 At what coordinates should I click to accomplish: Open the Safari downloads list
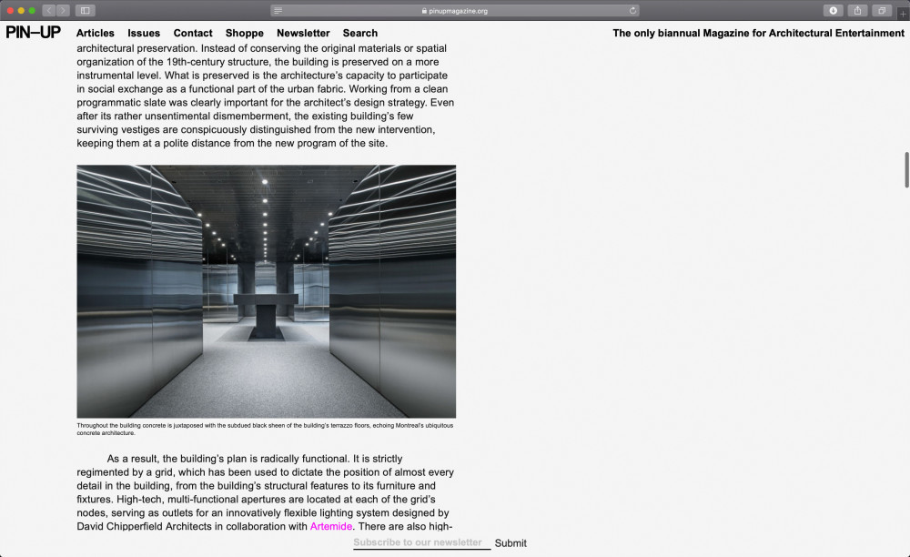coord(833,10)
